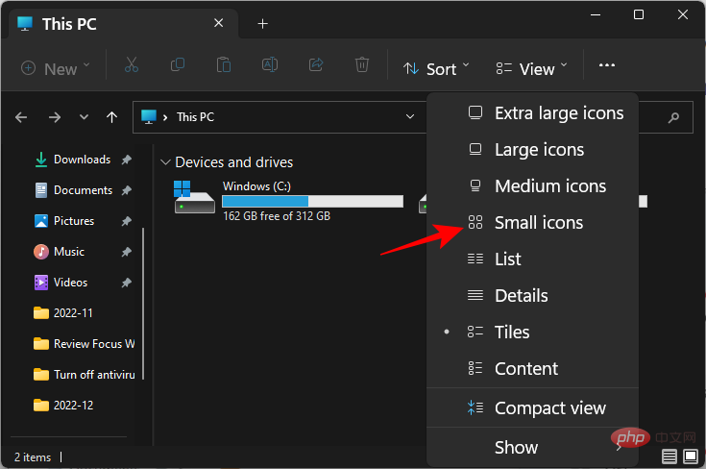
Task: Click the Paste clipboard icon
Action: pos(224,65)
